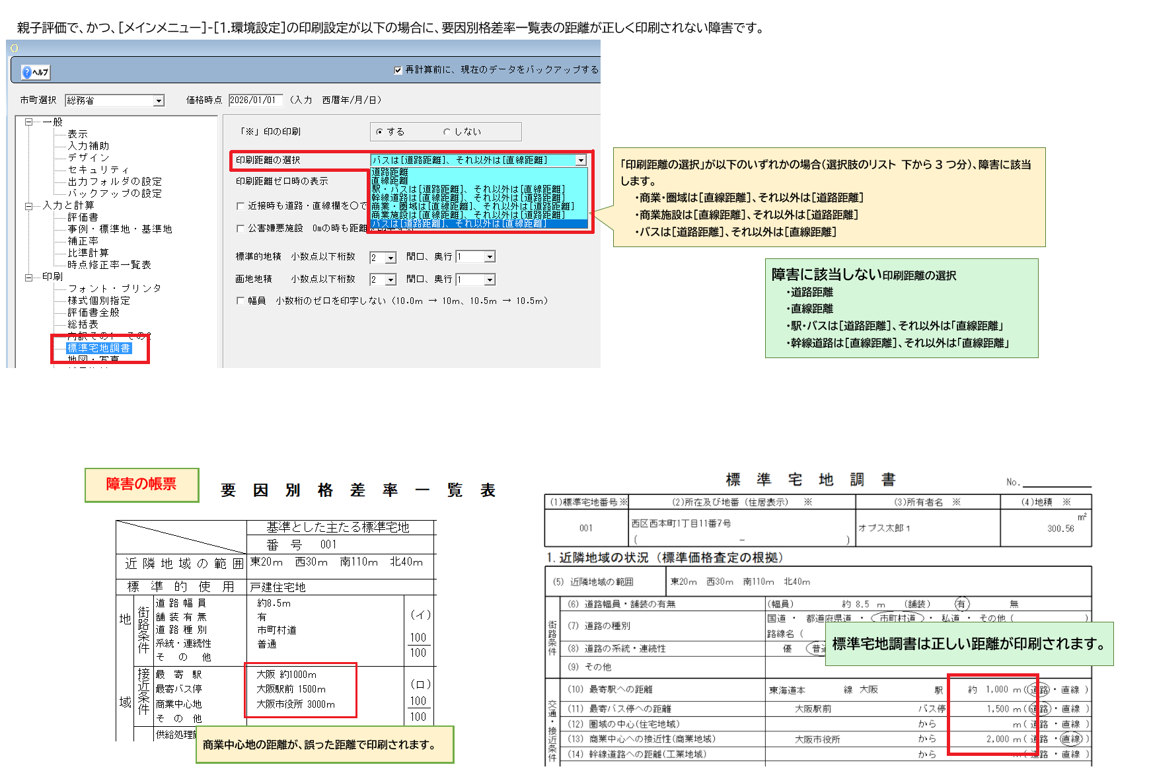The image size is (1149, 781).
Task: Click the small icon in window title bar
Action: point(14,48)
